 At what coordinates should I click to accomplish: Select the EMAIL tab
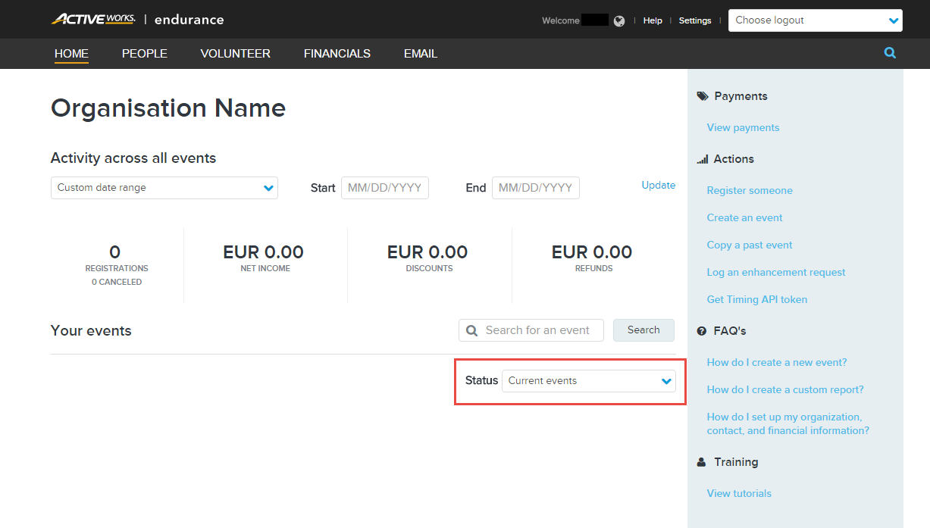[421, 54]
